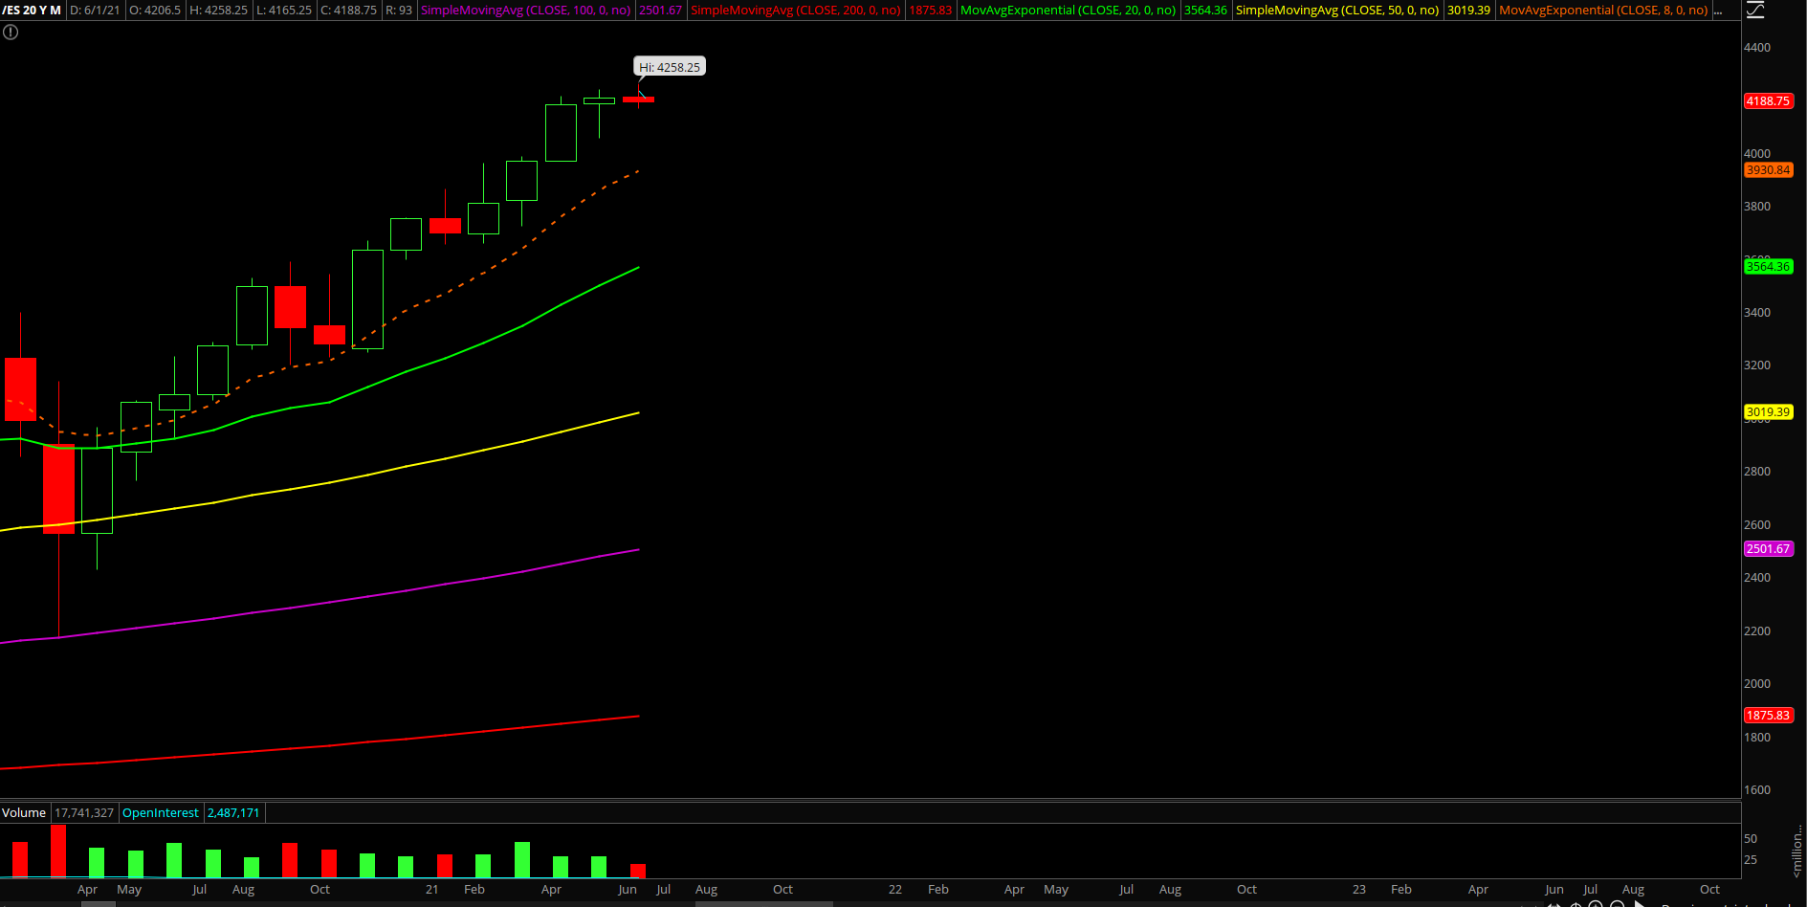
Task: Click the chart info icon top-left
Action: (x=10, y=32)
